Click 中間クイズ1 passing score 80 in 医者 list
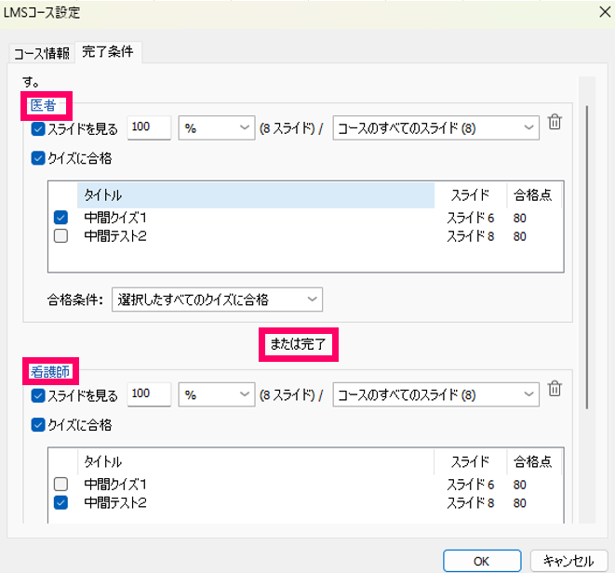This screenshot has width=615, height=573. pyautogui.click(x=520, y=218)
